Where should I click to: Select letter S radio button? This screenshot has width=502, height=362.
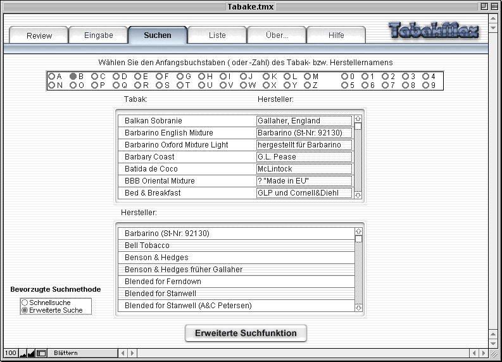click(159, 85)
